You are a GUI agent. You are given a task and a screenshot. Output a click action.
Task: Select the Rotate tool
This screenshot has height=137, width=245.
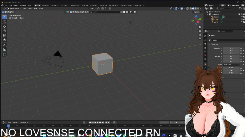pos(4,31)
